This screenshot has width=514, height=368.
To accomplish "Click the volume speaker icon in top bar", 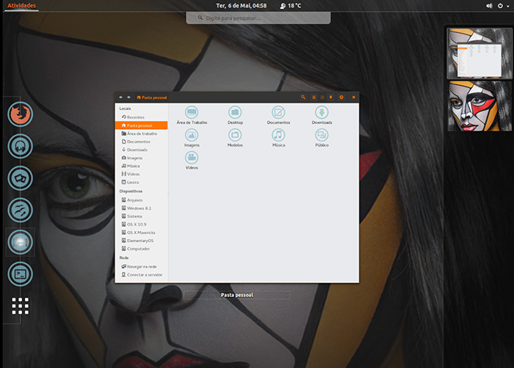I will click(489, 6).
